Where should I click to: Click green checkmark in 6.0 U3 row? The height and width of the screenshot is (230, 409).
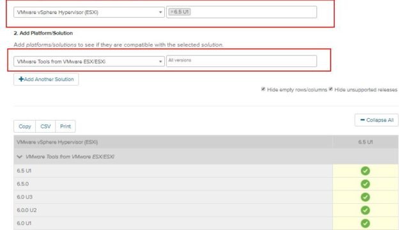(365, 197)
